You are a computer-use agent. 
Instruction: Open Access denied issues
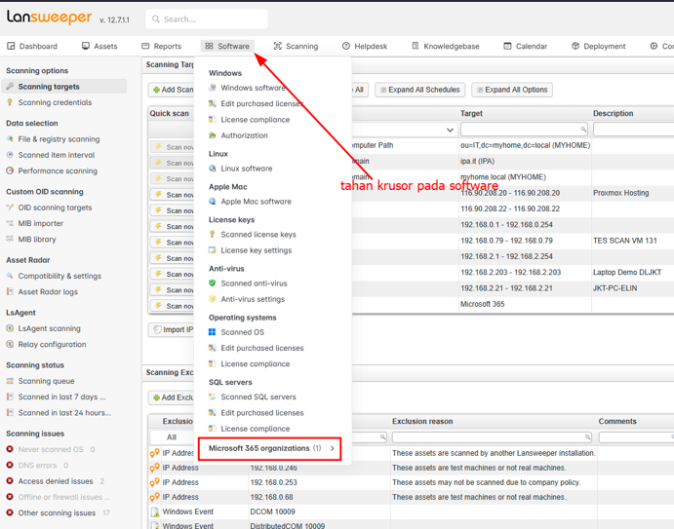pyautogui.click(x=55, y=481)
